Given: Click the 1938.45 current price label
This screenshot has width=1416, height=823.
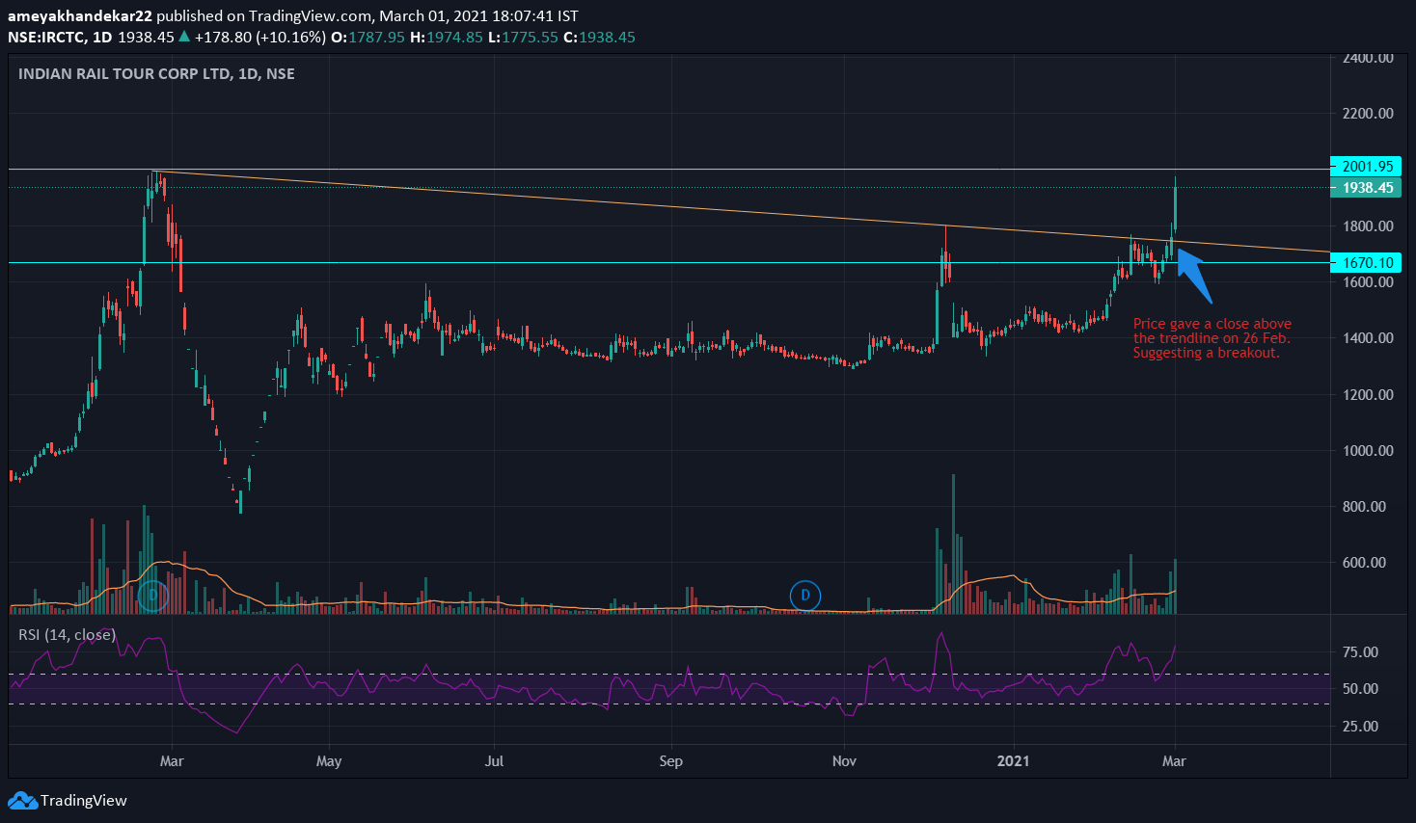Looking at the screenshot, I should 1365,188.
